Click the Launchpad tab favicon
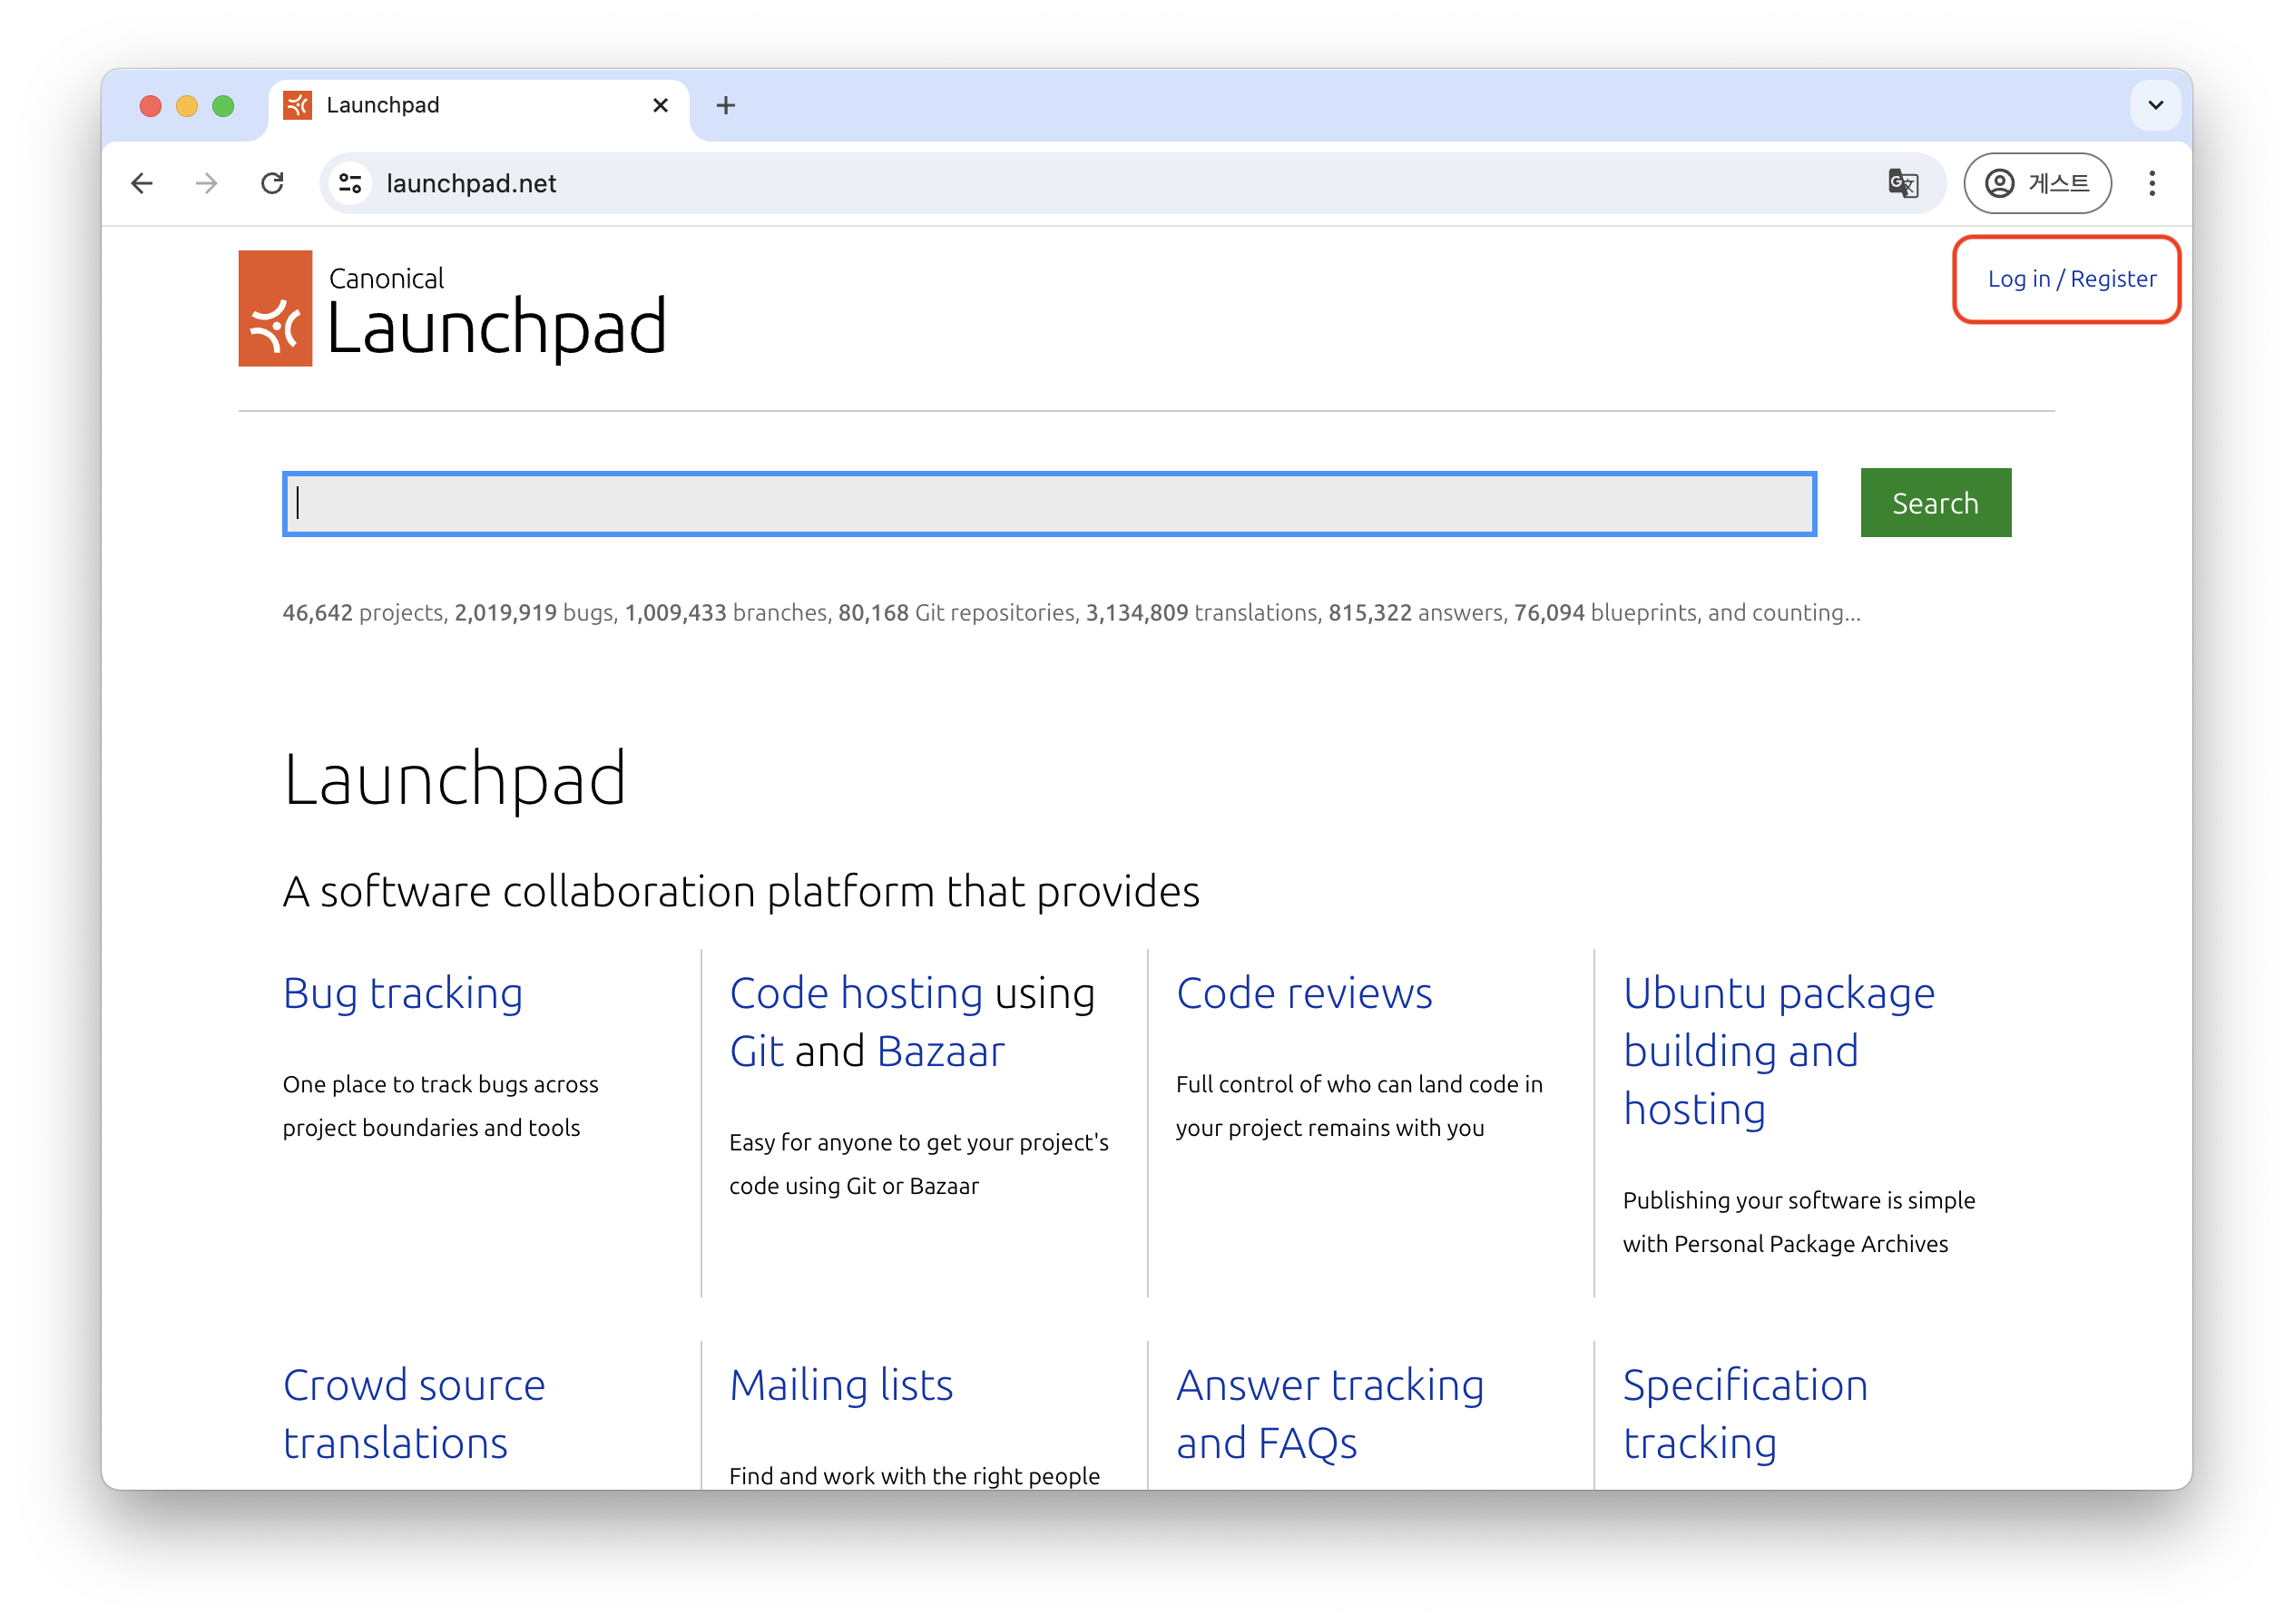 click(297, 105)
